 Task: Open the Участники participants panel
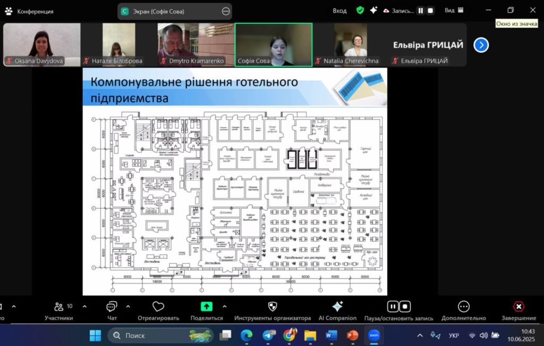click(58, 307)
